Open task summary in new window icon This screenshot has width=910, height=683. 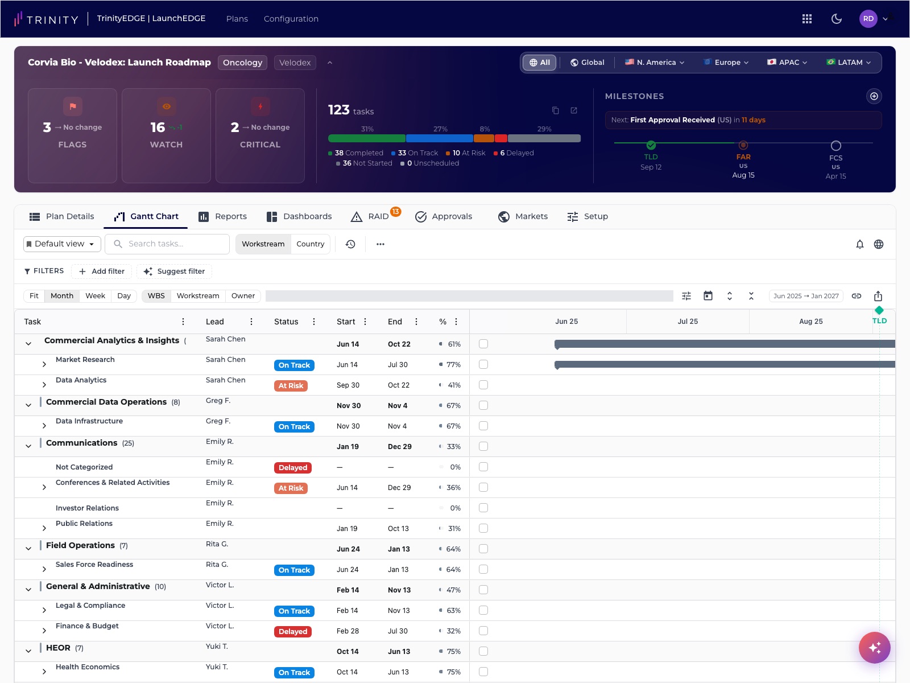pos(574,110)
